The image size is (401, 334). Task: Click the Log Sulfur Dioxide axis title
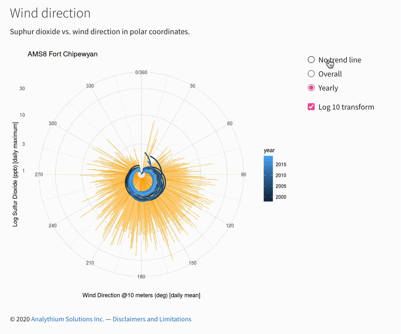click(x=15, y=174)
